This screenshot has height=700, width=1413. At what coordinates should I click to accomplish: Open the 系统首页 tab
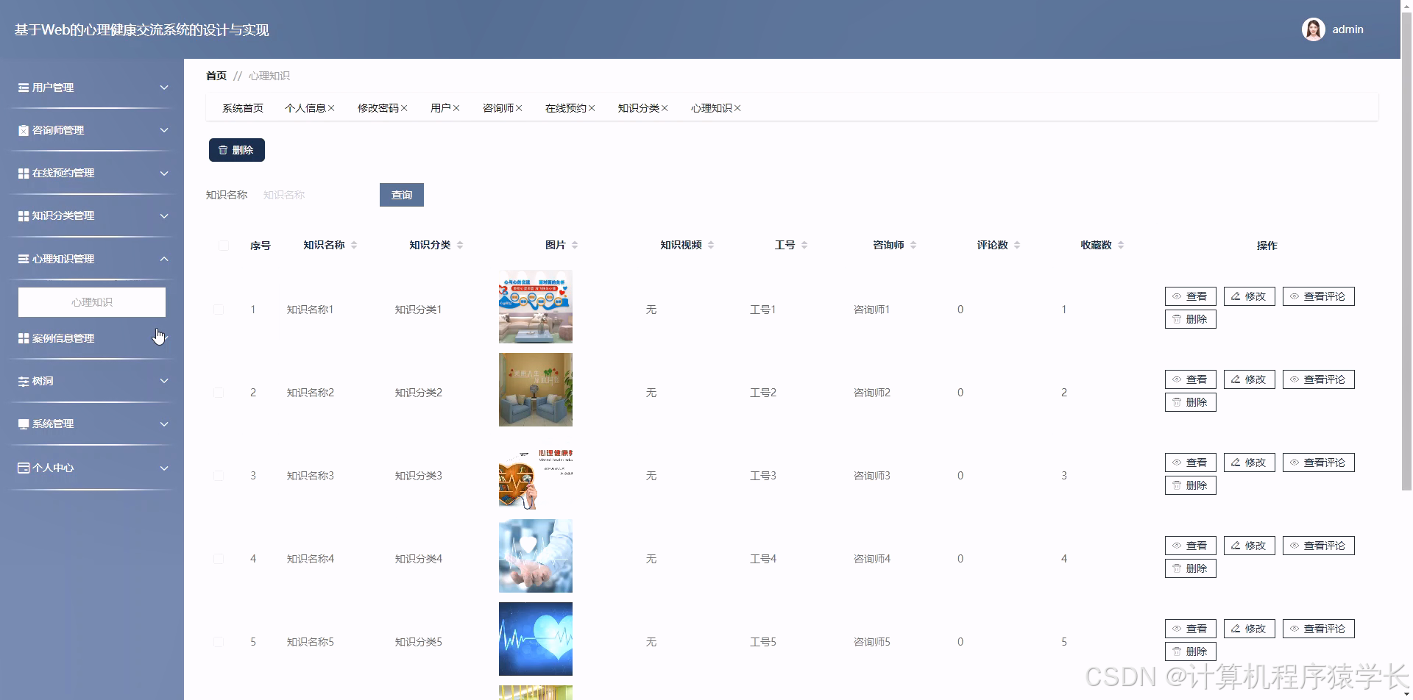coord(243,107)
